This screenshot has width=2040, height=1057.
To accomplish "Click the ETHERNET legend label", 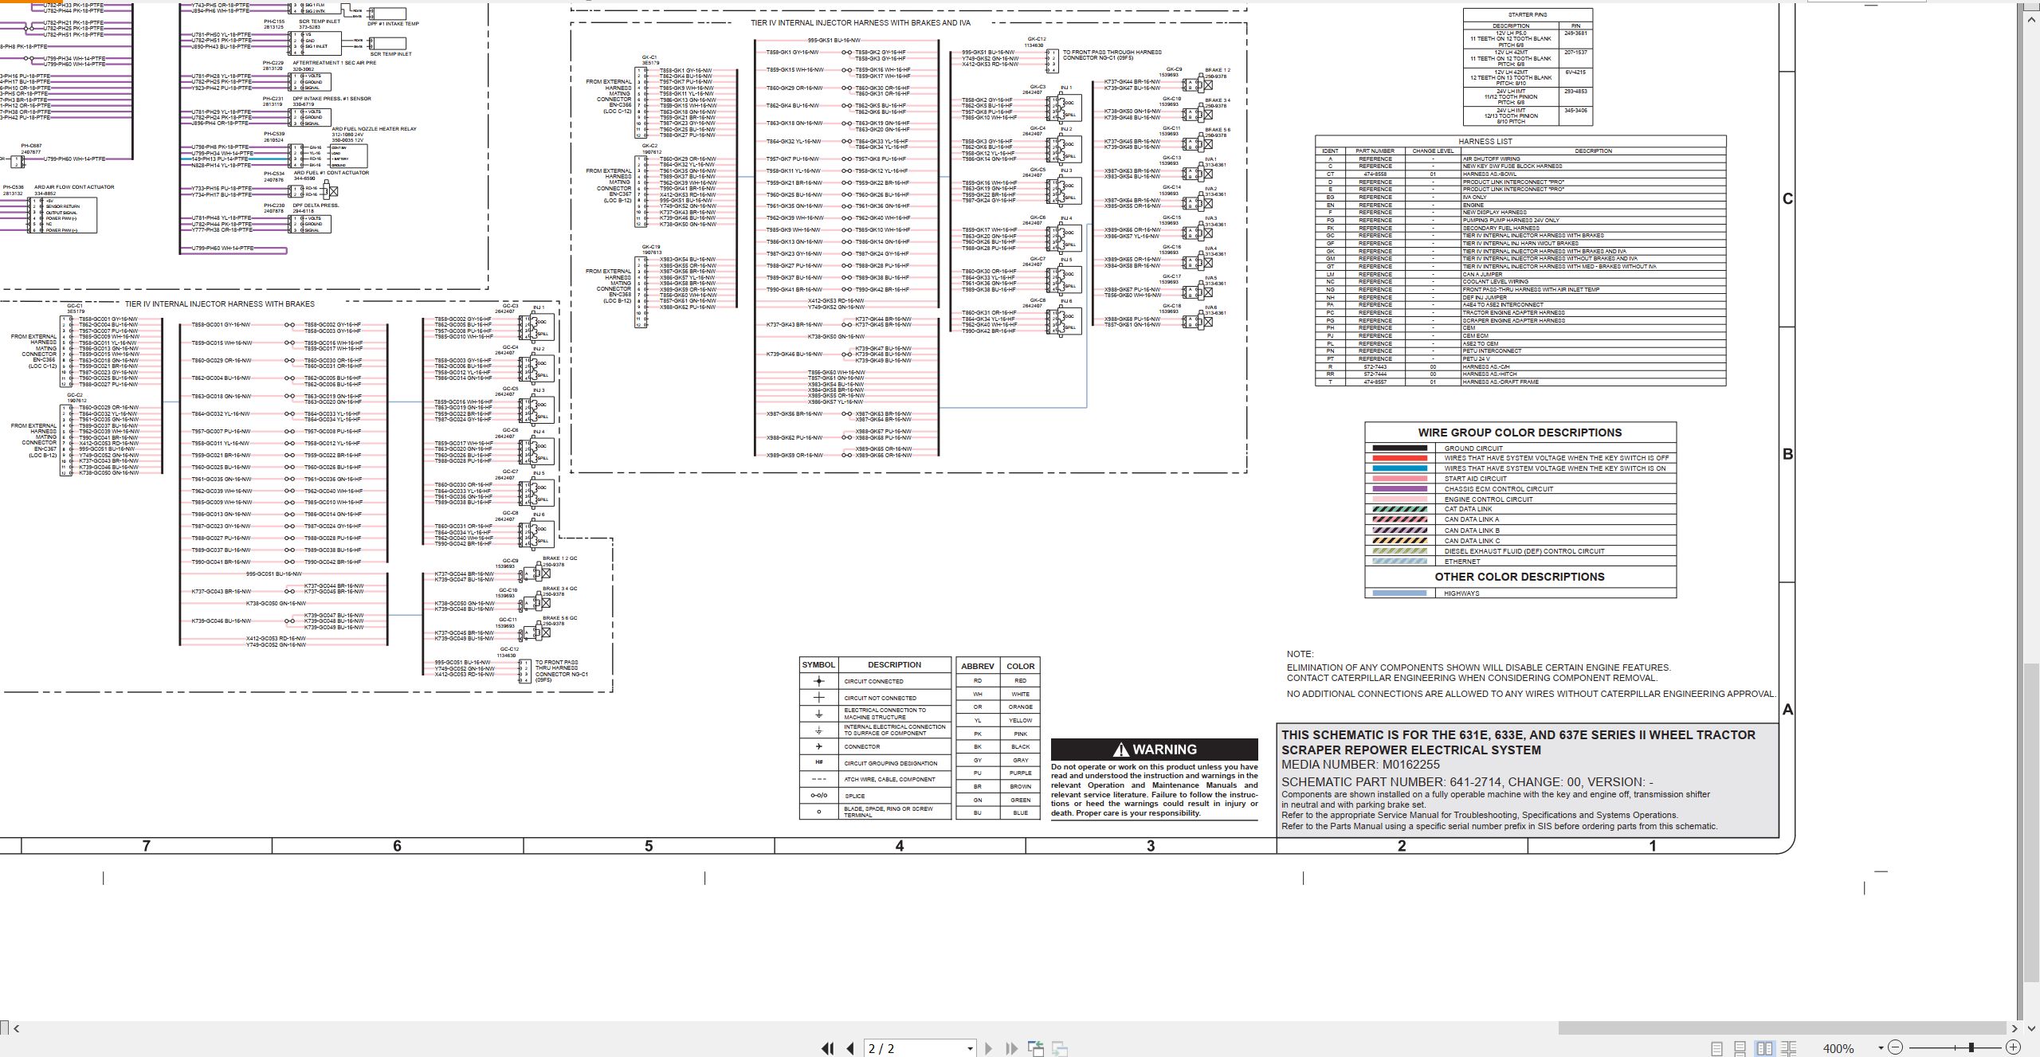I will (x=1462, y=562).
